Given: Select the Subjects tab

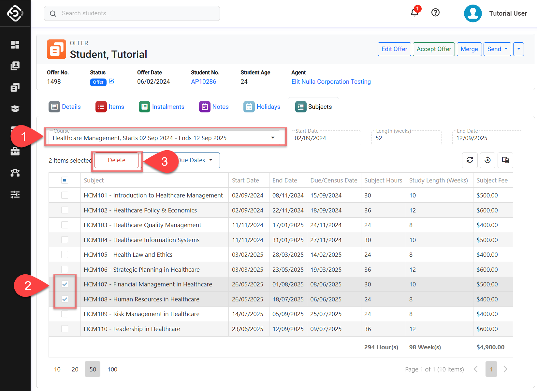Looking at the screenshot, I should (313, 107).
